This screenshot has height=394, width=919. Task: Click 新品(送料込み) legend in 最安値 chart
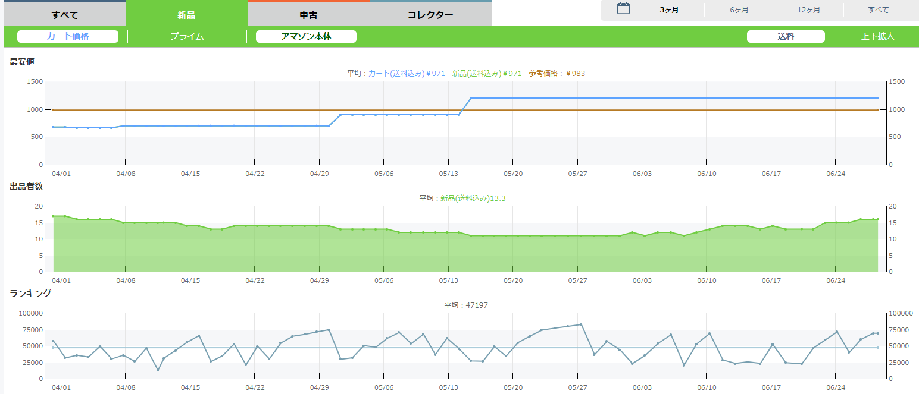[486, 74]
